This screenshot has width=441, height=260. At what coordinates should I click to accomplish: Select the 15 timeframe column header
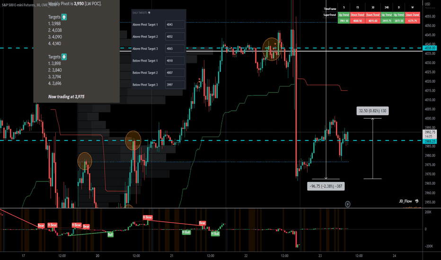(x=357, y=8)
